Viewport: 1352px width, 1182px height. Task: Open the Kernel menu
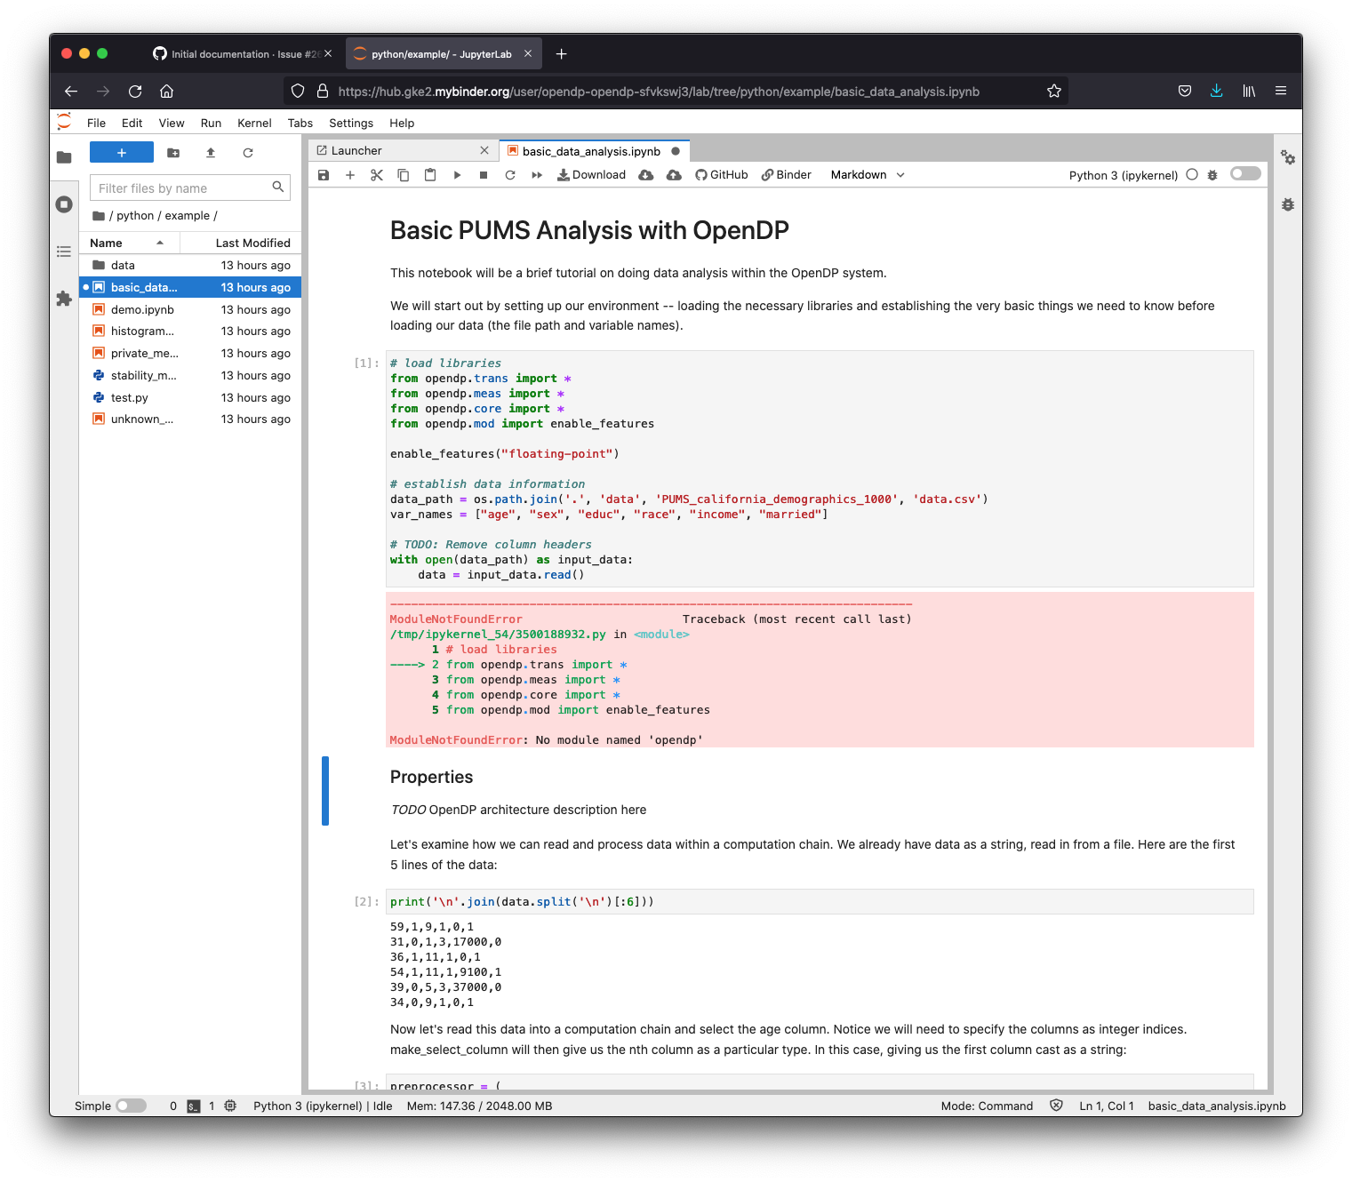click(x=254, y=123)
